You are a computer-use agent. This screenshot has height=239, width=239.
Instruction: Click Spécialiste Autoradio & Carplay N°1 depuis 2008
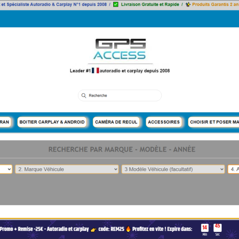pyautogui.click(x=56, y=4)
